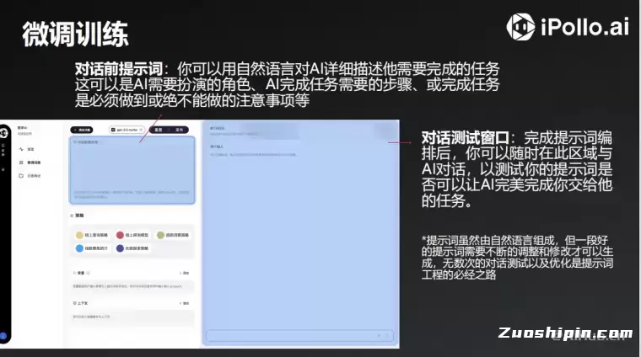Open the first item in the left menu

(30, 149)
